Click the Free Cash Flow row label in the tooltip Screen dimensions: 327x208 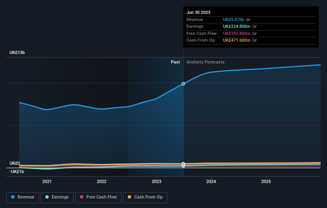[x=202, y=33]
